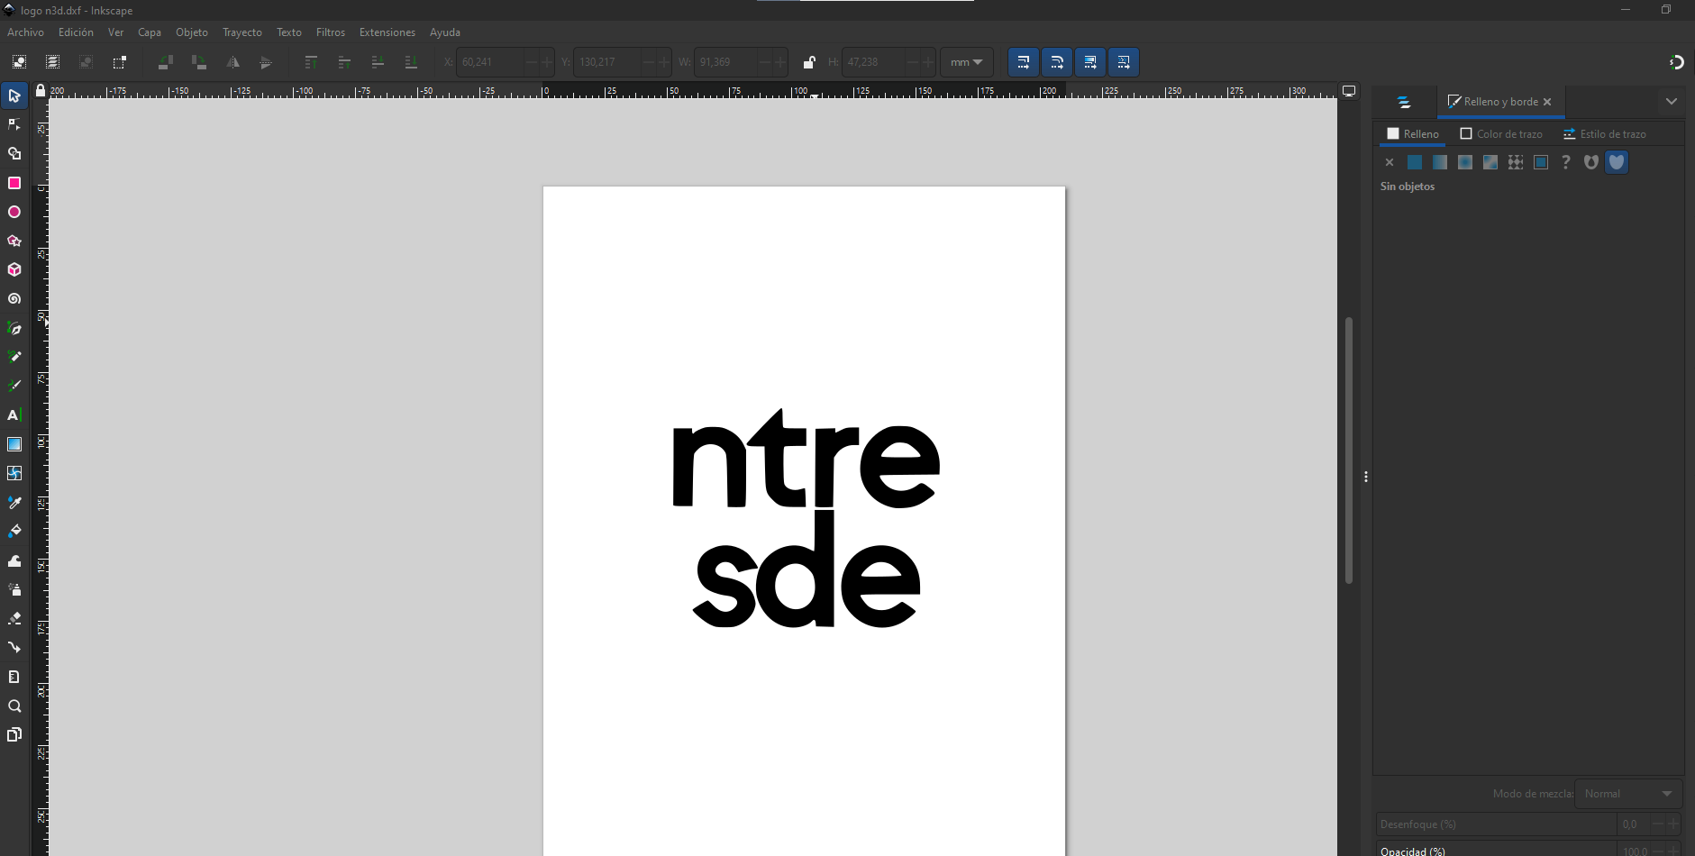This screenshot has width=1695, height=856.
Task: Select the Spray tool
Action: pos(14,589)
